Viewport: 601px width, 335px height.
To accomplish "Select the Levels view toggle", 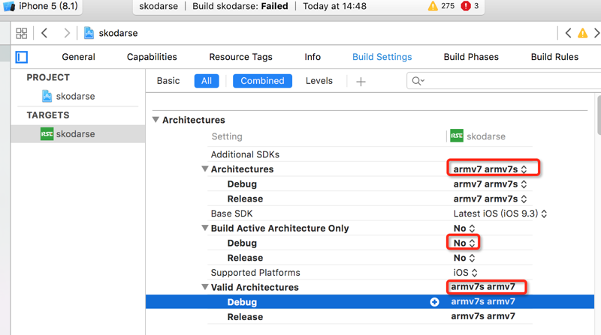I will click(x=319, y=81).
